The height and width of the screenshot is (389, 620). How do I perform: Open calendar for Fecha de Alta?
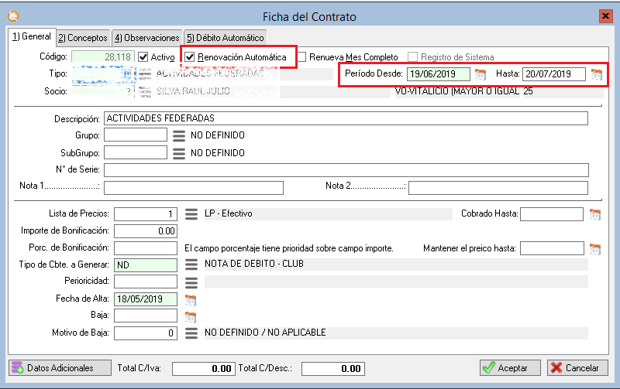click(x=190, y=299)
